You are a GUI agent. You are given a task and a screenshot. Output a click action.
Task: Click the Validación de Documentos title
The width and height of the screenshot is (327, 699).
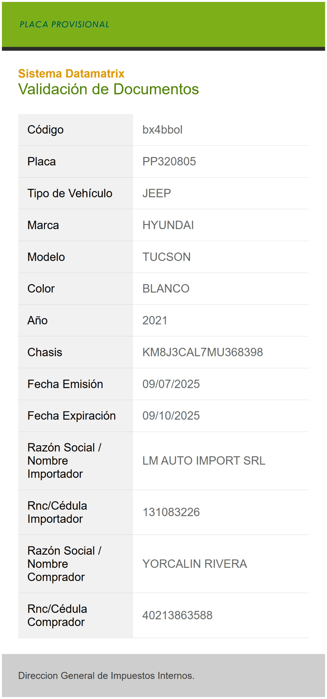(x=108, y=89)
